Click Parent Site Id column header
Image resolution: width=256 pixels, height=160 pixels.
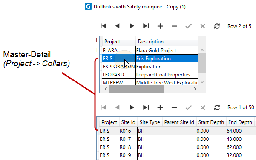(179, 122)
